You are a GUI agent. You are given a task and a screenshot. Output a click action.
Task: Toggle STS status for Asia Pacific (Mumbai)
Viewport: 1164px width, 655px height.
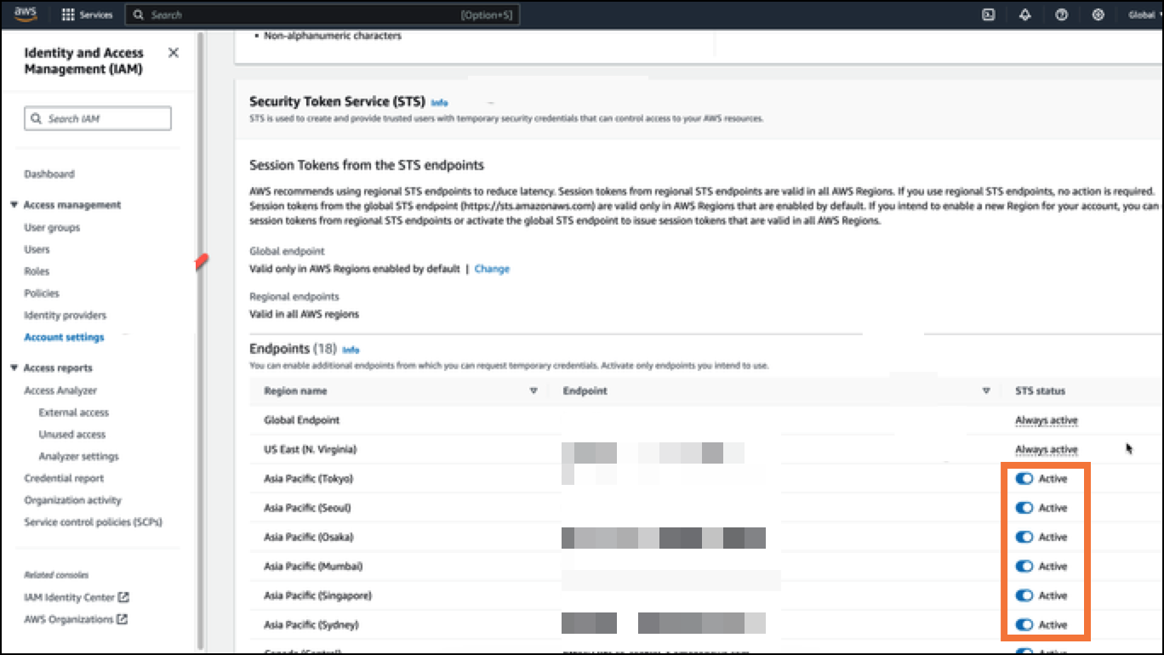(x=1024, y=567)
